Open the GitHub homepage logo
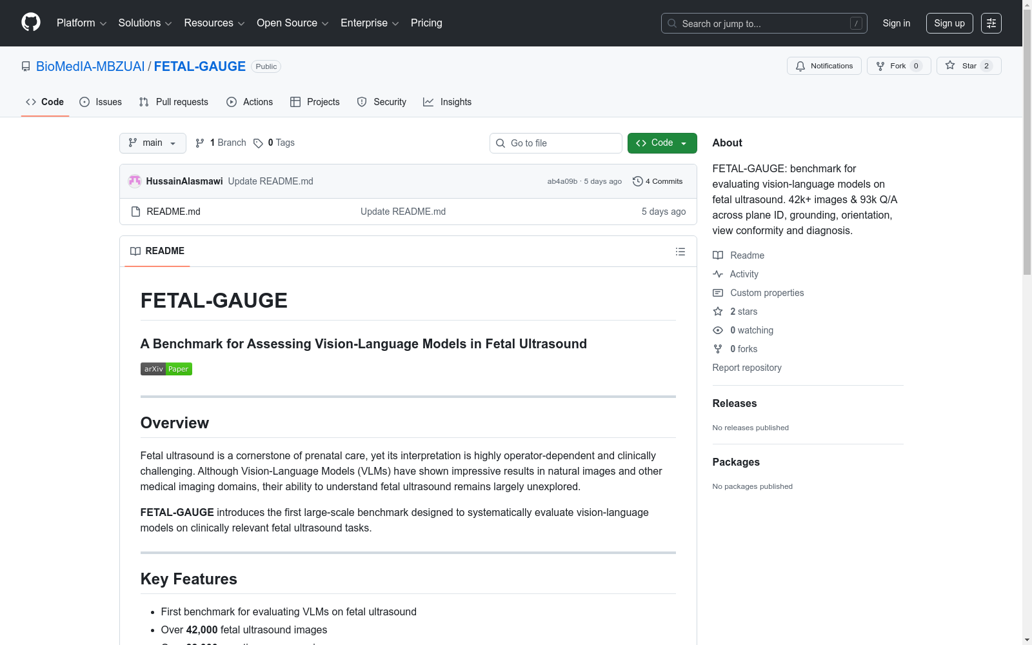 coord(31,23)
